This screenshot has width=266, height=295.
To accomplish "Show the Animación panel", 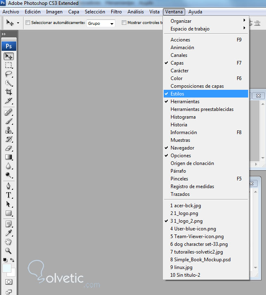I will pyautogui.click(x=206, y=48).
